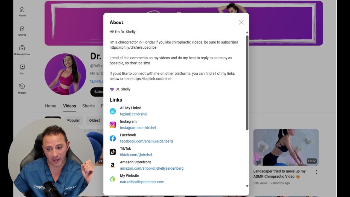Switch to the channel Home tab

click(x=51, y=106)
